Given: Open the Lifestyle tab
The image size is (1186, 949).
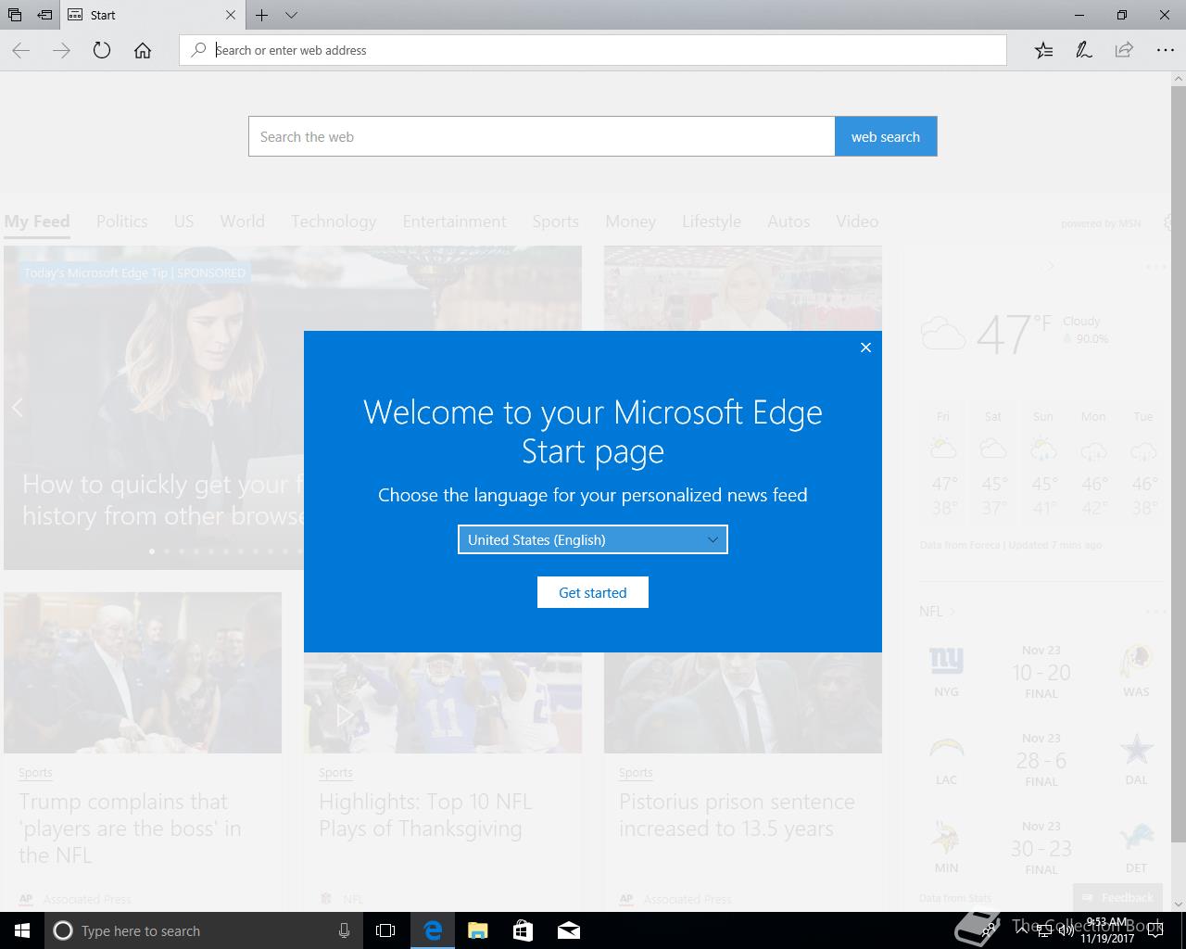Looking at the screenshot, I should (x=712, y=221).
